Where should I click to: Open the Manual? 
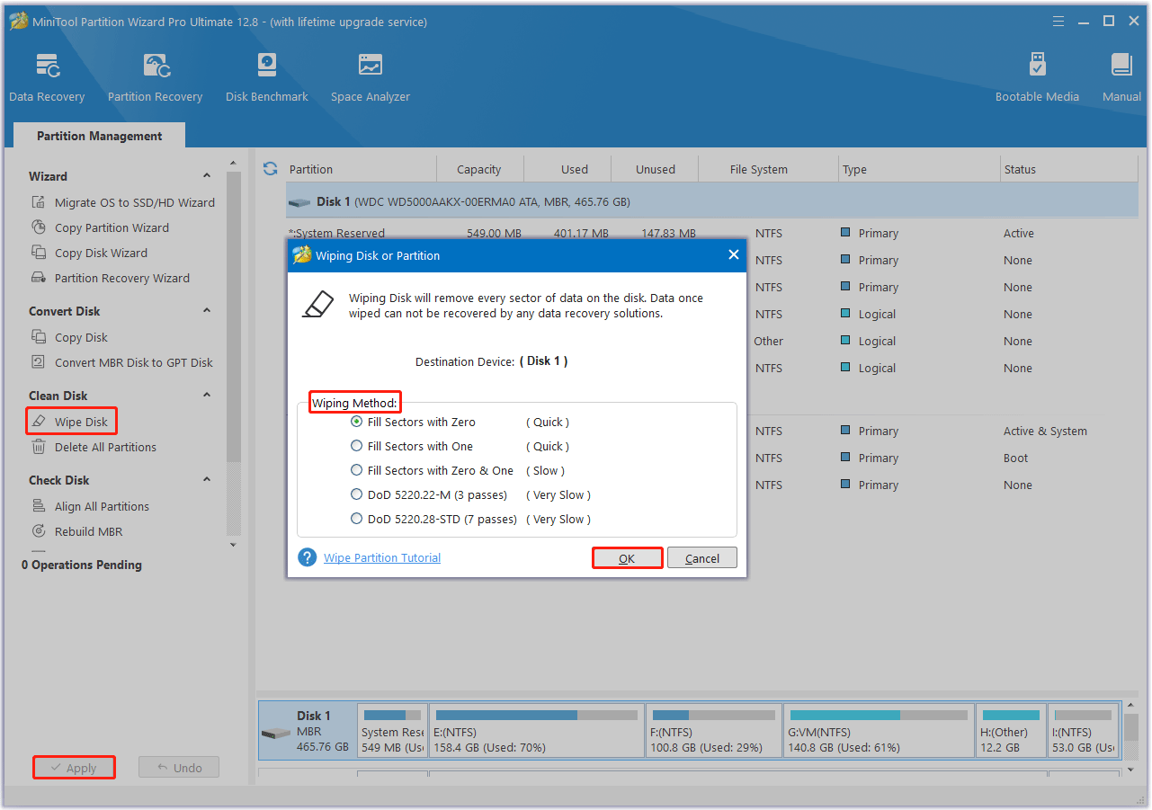pos(1121,77)
